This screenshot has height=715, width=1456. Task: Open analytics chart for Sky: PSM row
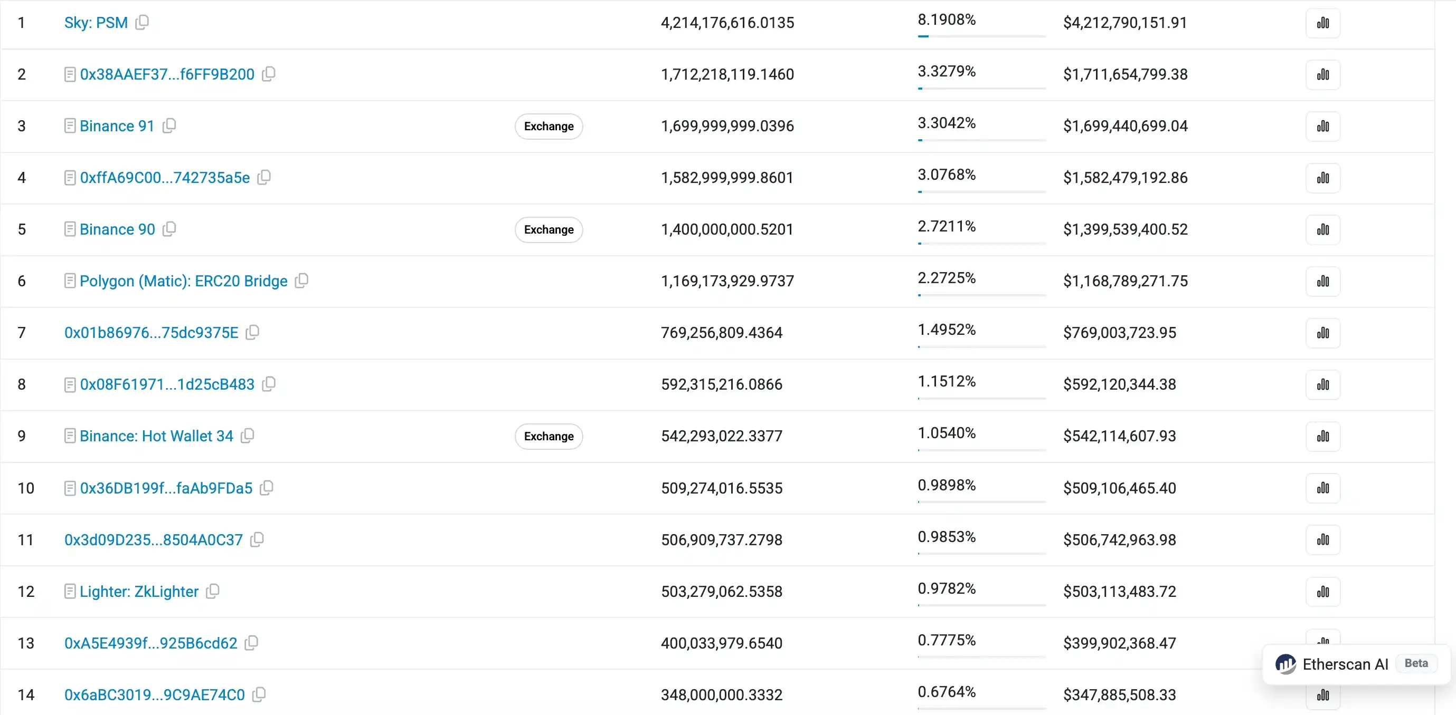click(1322, 23)
